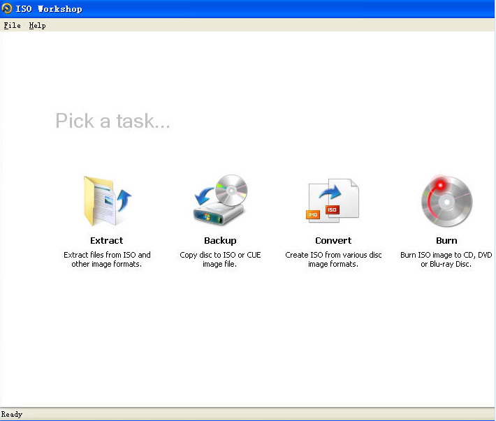Launch the Backup disc-to-drive icon
The height and width of the screenshot is (421, 496).
[x=220, y=200]
